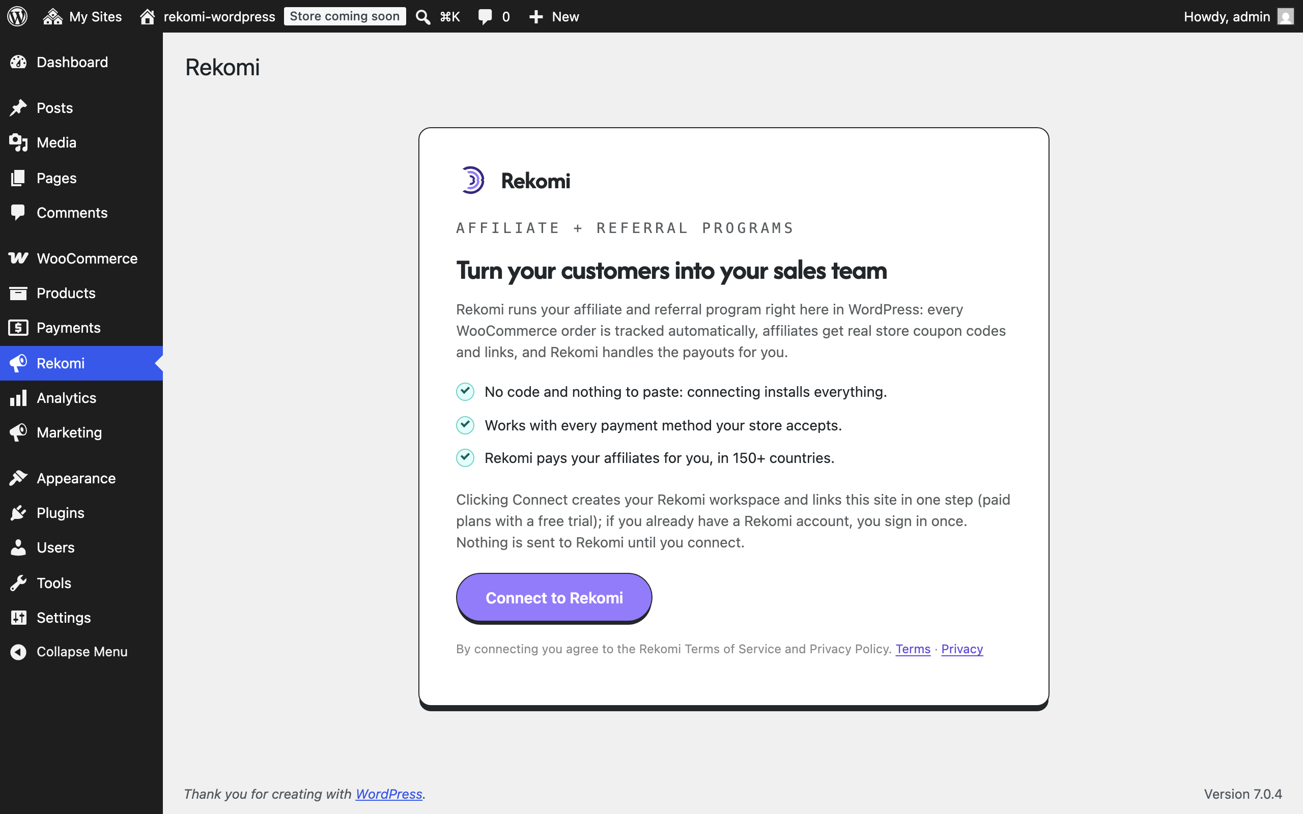This screenshot has width=1303, height=814.
Task: Open the My Sites admin bar dropdown
Action: coord(82,16)
